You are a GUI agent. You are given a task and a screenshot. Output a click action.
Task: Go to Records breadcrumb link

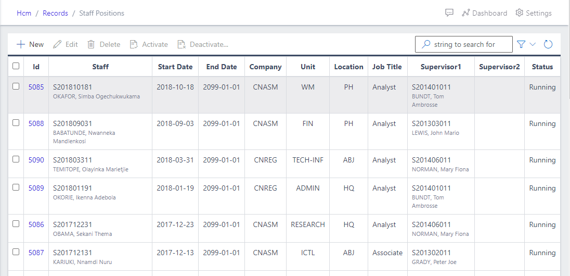coord(55,13)
